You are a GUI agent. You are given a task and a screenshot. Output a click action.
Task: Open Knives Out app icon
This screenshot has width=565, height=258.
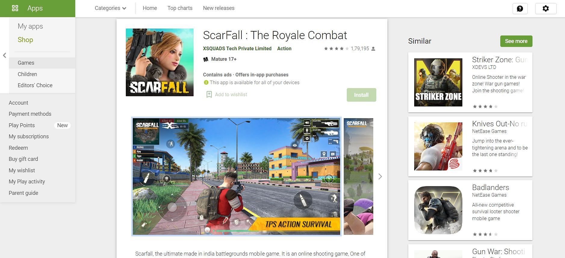tap(438, 146)
